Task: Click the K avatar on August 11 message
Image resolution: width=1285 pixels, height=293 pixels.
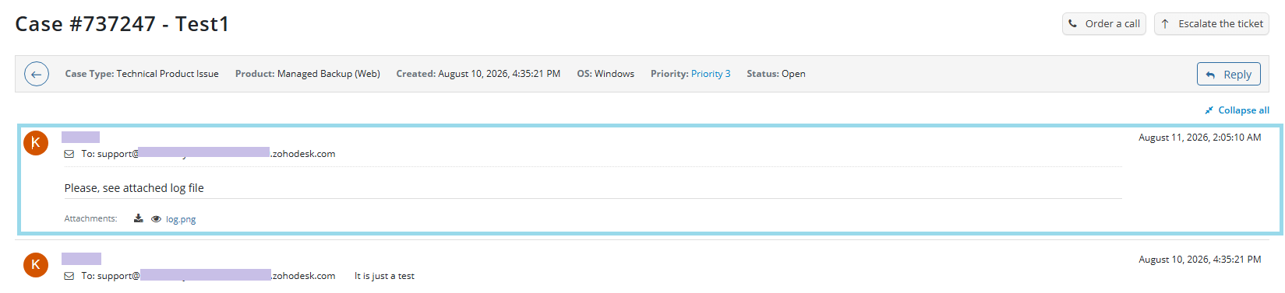Action: (36, 143)
